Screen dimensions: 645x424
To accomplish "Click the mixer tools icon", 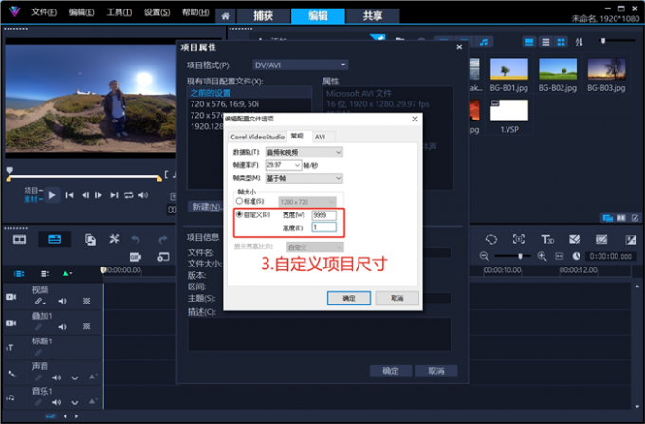I will coord(114,239).
